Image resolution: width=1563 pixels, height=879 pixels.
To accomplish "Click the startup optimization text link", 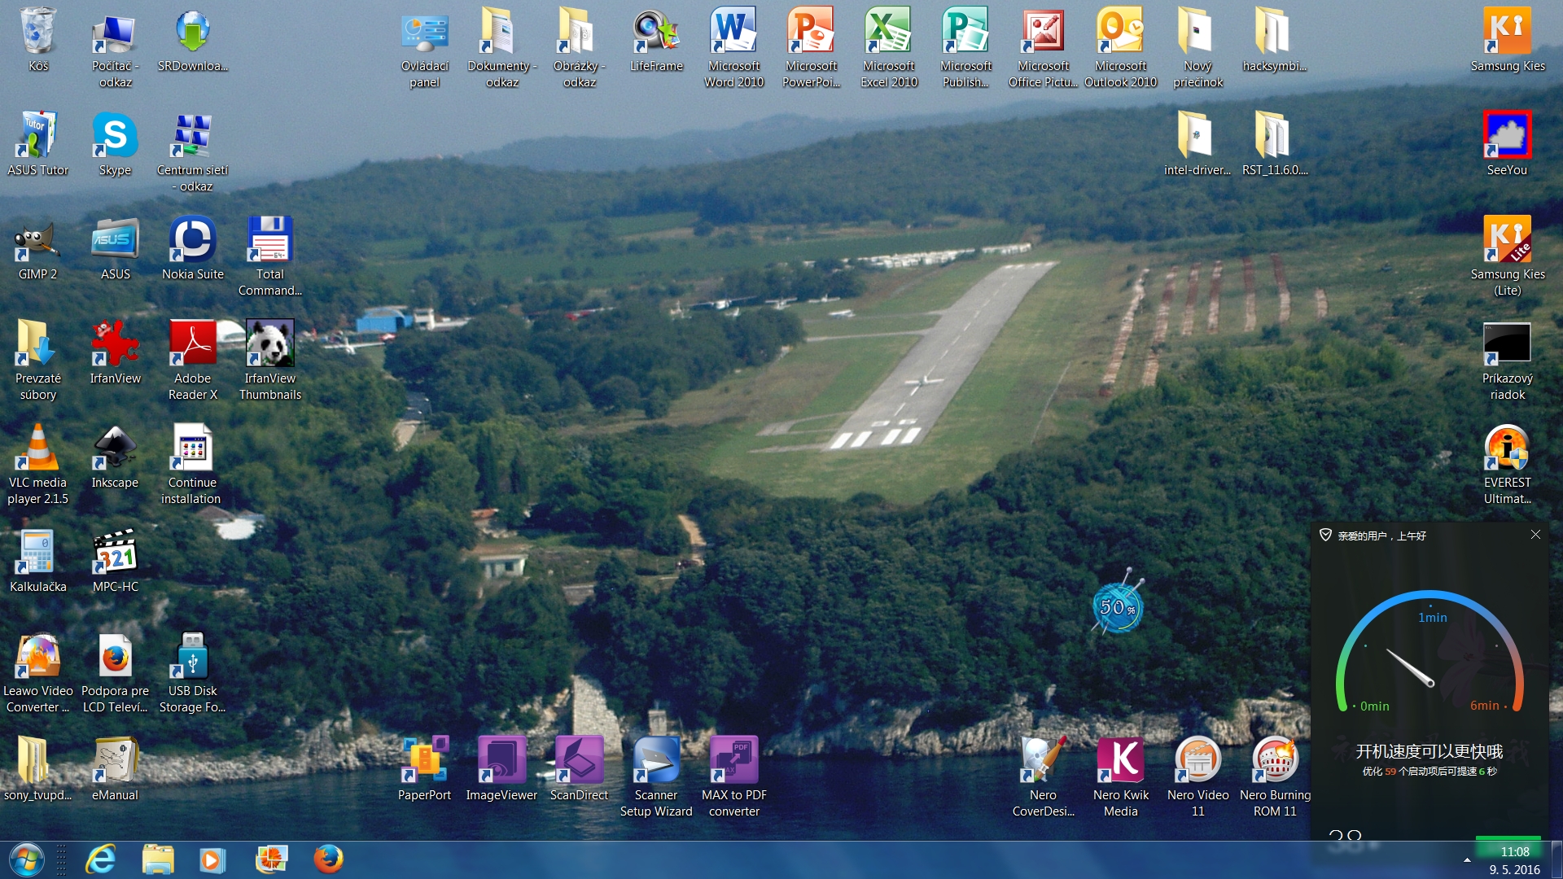I will point(1429,772).
